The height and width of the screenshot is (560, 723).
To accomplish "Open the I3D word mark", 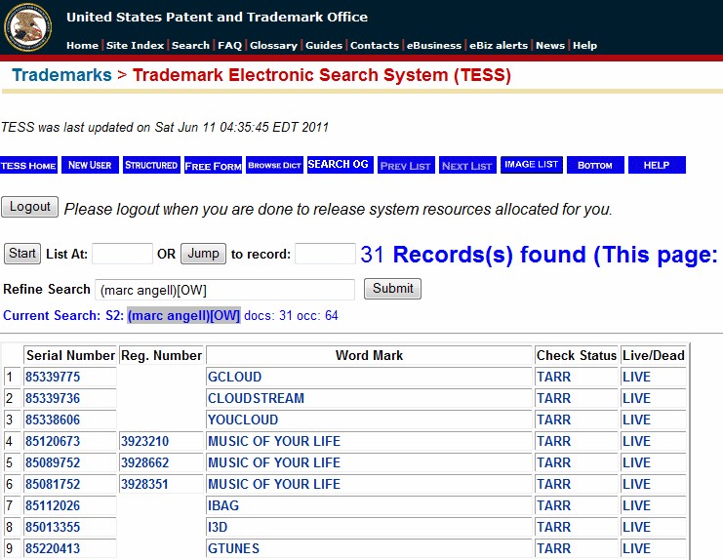I will click(218, 527).
